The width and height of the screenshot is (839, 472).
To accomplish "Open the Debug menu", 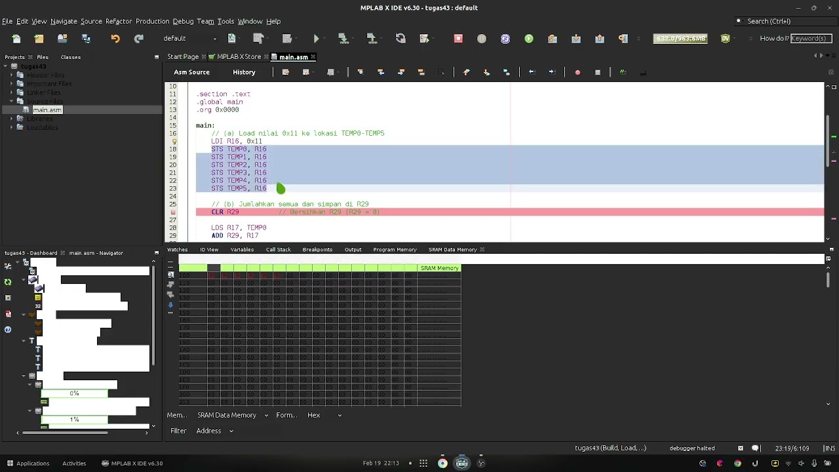I will click(183, 21).
